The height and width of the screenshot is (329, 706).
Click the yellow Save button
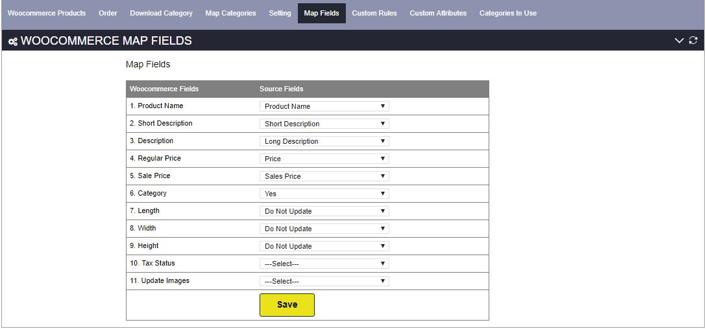coord(287,305)
